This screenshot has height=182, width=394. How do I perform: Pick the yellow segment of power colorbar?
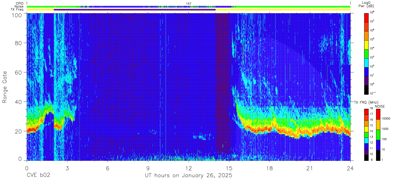pyautogui.click(x=367, y=44)
